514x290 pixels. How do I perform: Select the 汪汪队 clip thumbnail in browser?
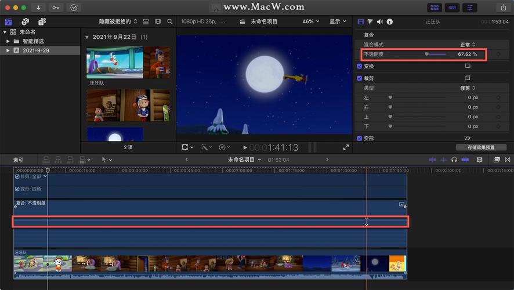pos(128,62)
